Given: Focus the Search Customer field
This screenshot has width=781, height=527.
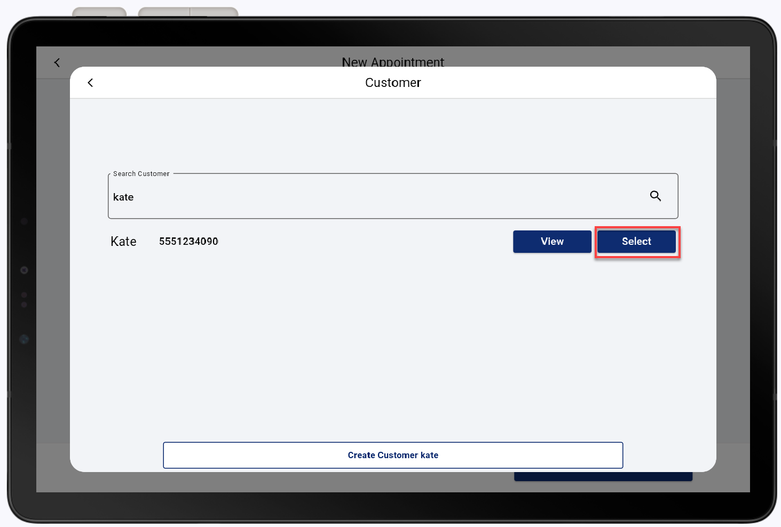Looking at the screenshot, I should pyautogui.click(x=393, y=196).
